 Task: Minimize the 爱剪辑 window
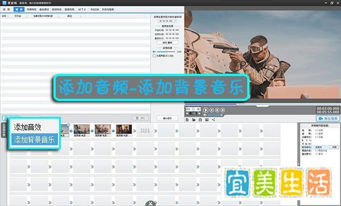point(326,3)
